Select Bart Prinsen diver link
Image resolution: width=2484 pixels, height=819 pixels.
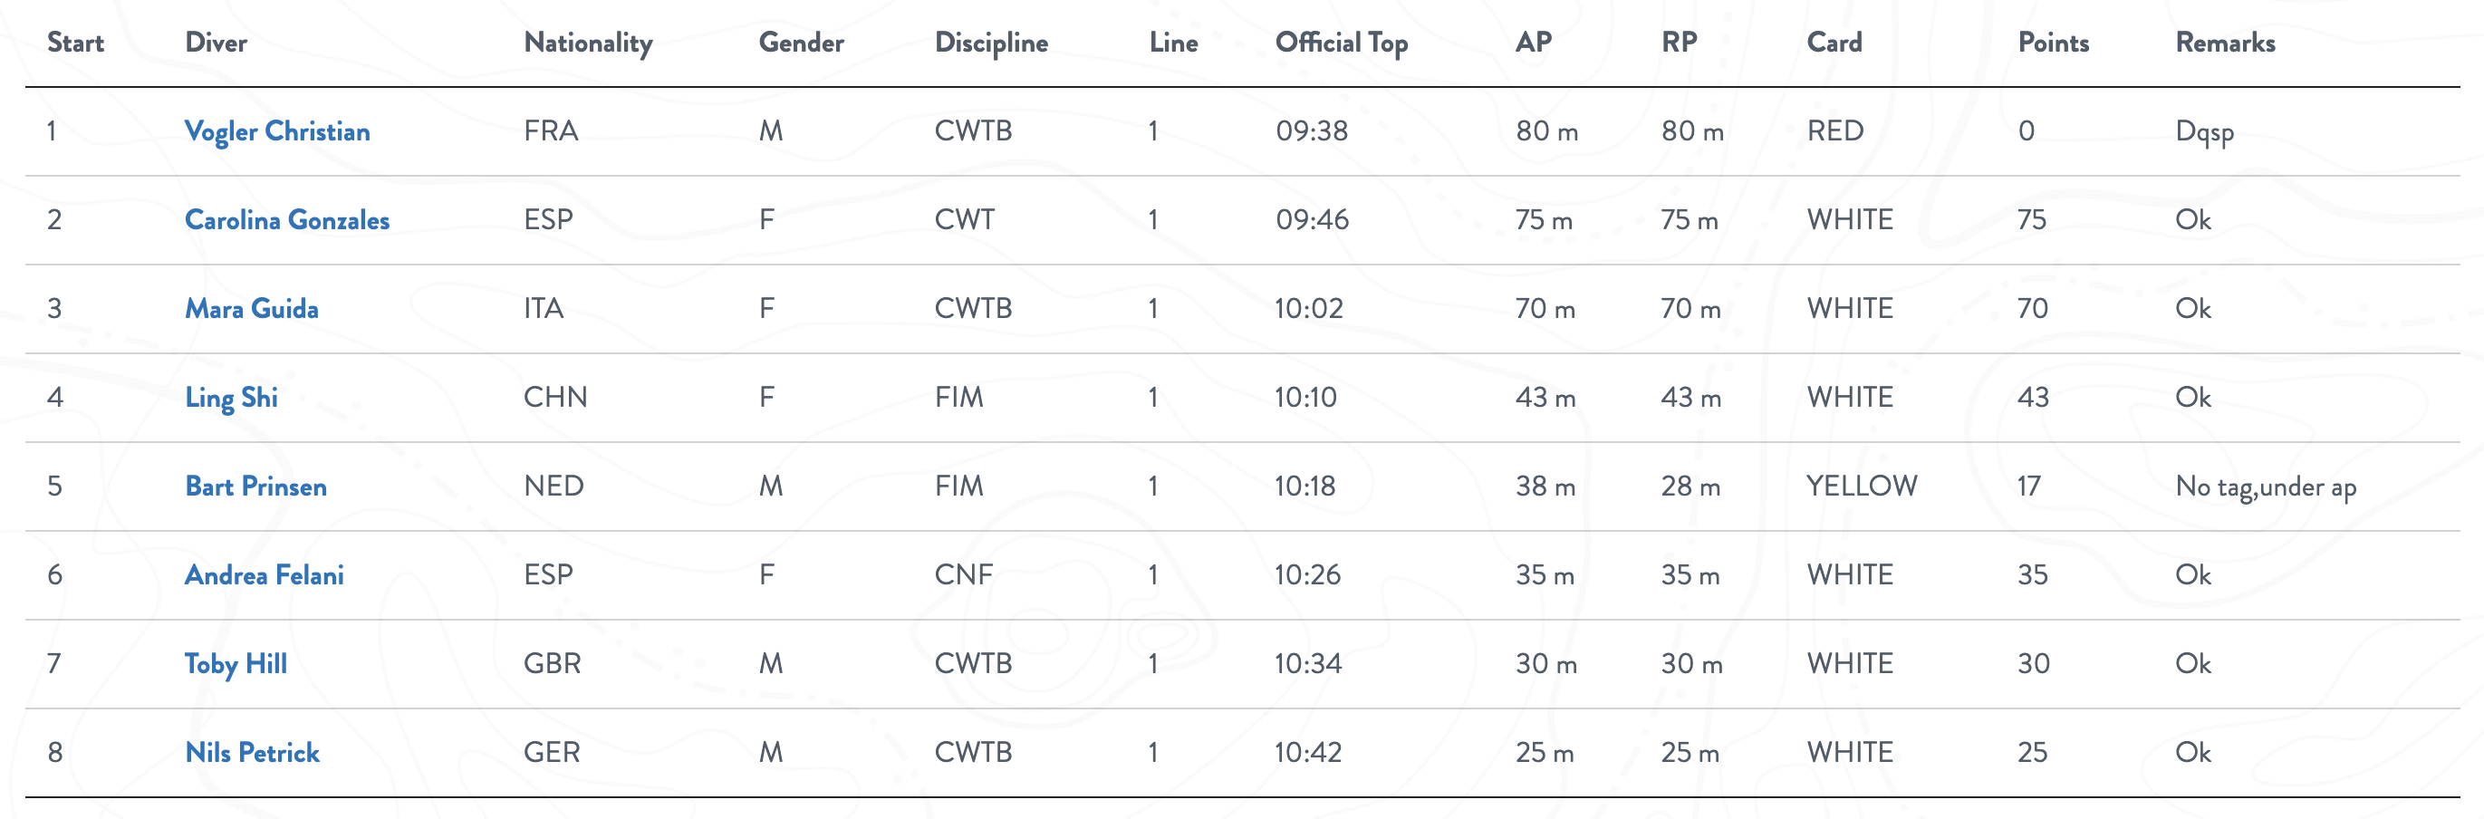[255, 487]
